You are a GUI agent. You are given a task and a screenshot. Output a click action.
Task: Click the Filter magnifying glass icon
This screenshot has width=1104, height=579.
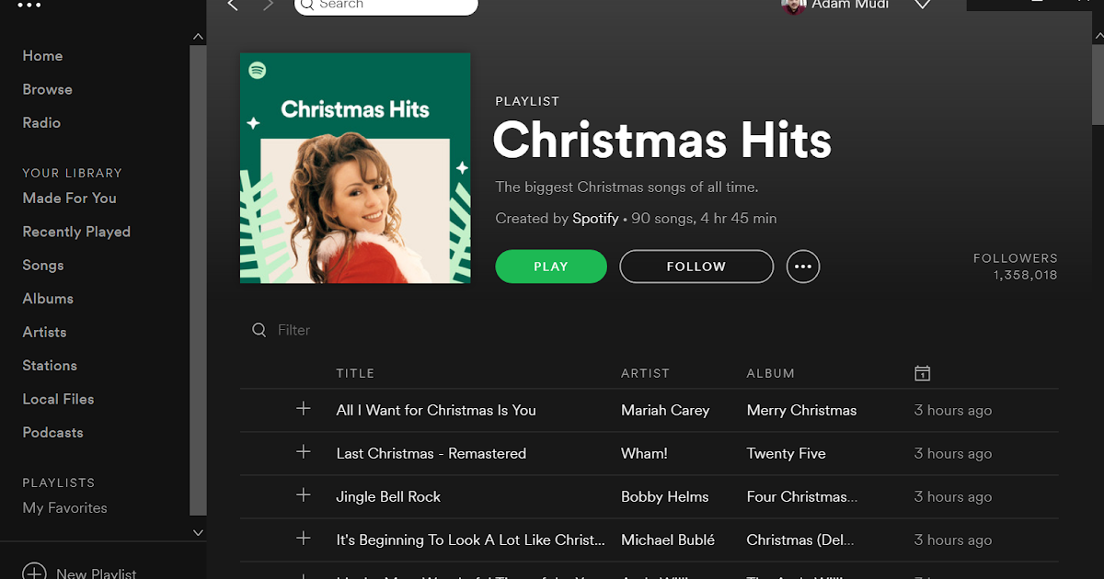[259, 329]
